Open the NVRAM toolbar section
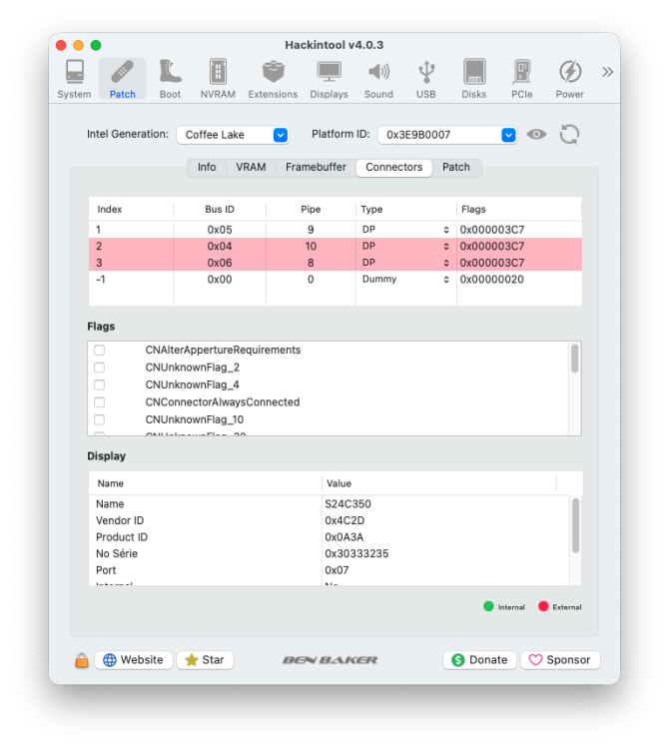The width and height of the screenshot is (669, 749). [x=218, y=79]
